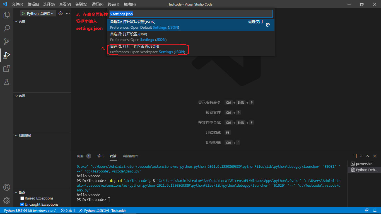Select Python 3.9.7 interpreter in status bar
This screenshot has height=214, width=381.
pos(30,211)
